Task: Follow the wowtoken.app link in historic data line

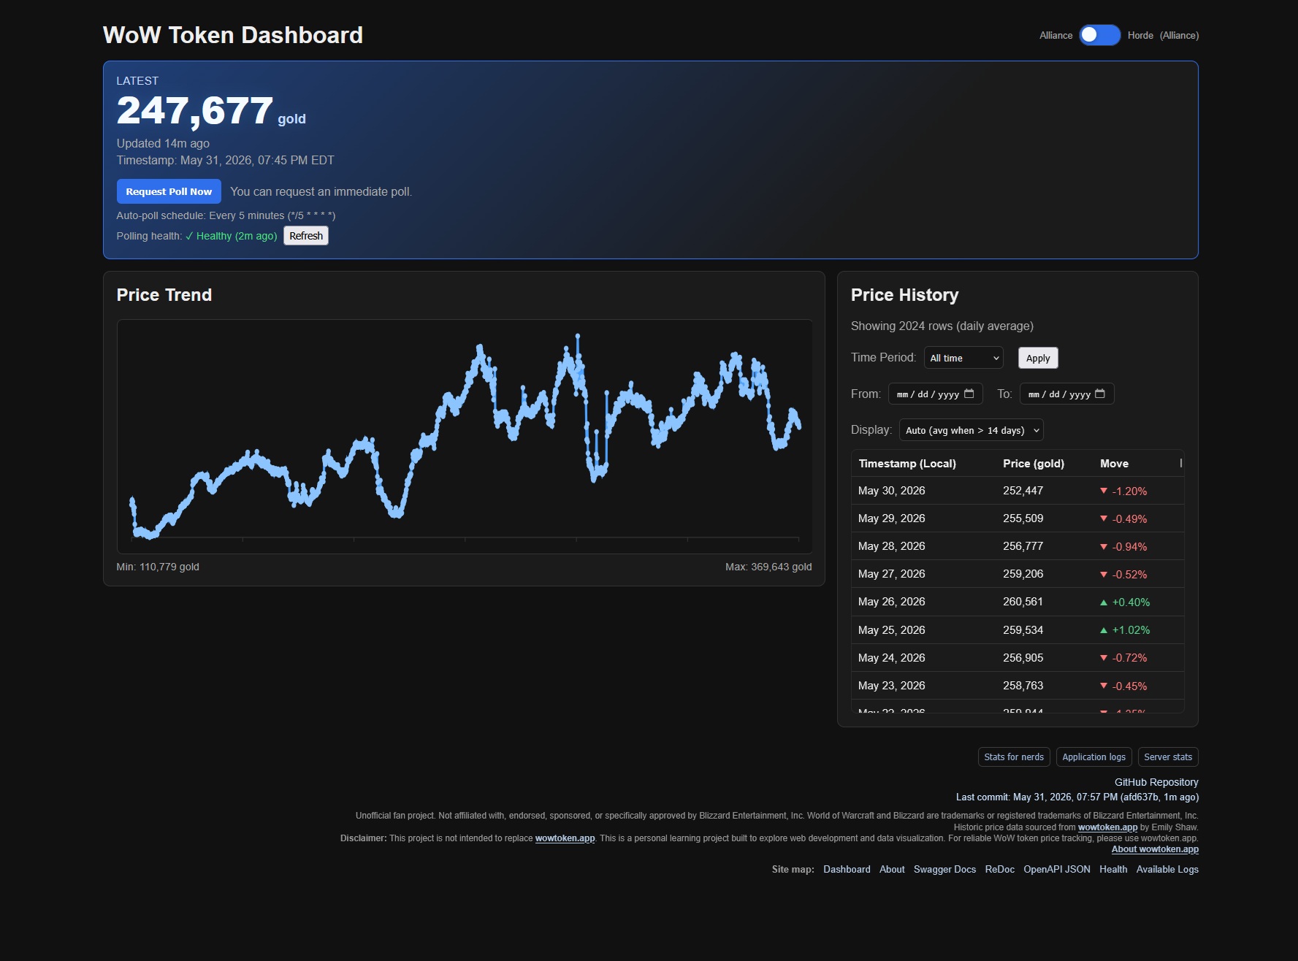Action: pos(1107,827)
